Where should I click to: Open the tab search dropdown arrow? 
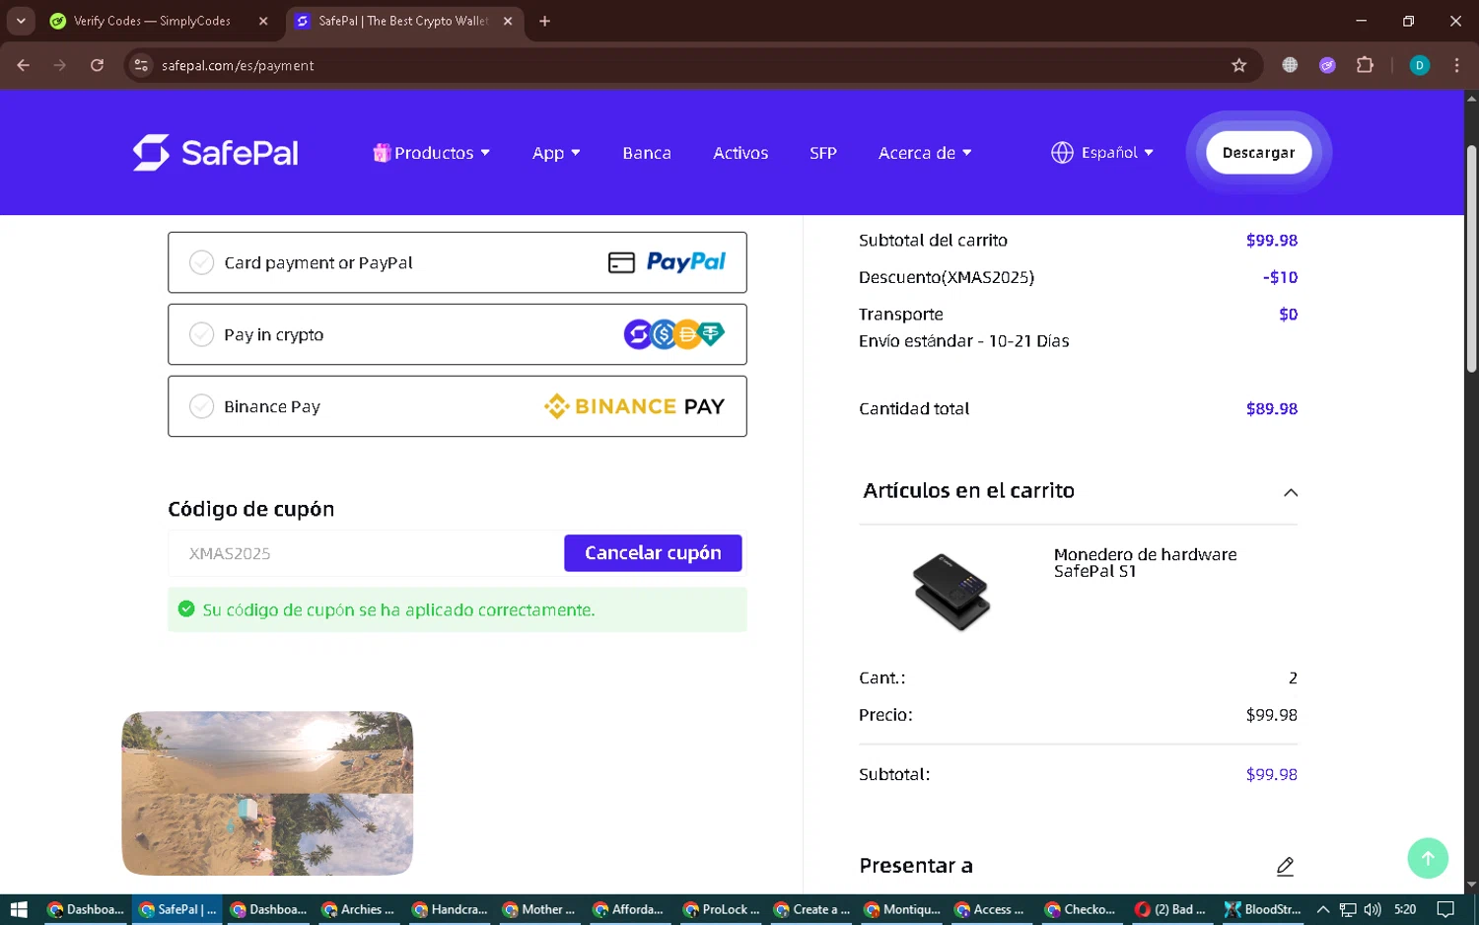pos(21,21)
